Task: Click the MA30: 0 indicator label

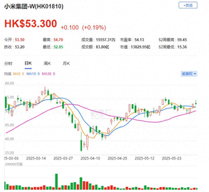Action: [x=48, y=74]
